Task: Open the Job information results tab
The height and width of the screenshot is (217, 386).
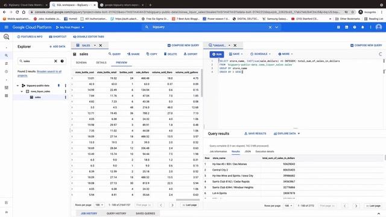Action: [x=218, y=151]
